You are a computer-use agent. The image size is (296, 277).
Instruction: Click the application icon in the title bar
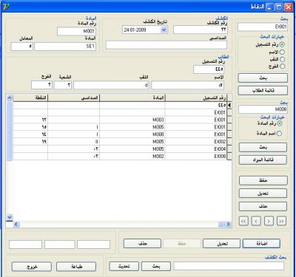tap(6, 7)
